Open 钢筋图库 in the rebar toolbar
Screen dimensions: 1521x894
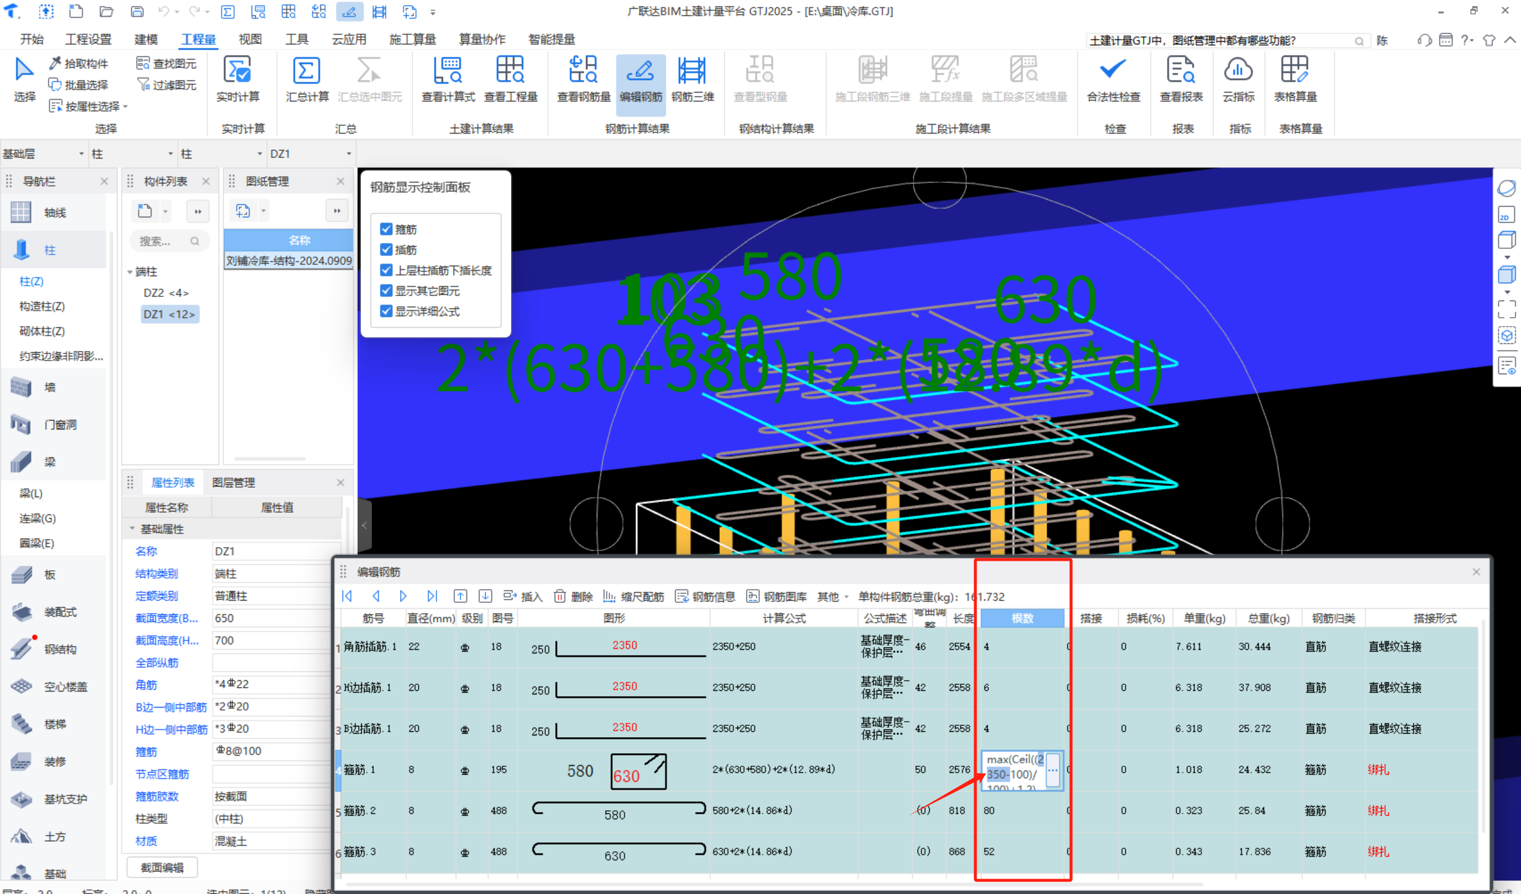click(777, 596)
